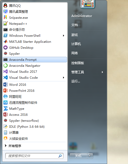
Task: Launch the Access 2016 label
Action: [x=19, y=115]
